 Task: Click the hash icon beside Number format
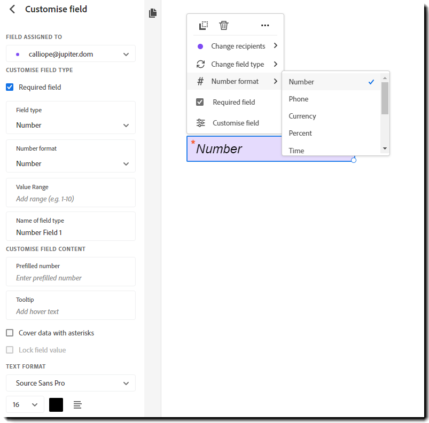(x=200, y=81)
